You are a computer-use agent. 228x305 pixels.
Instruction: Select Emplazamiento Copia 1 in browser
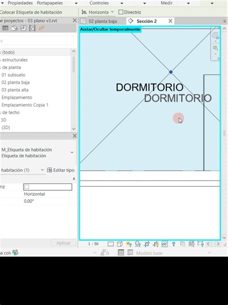pos(25,105)
